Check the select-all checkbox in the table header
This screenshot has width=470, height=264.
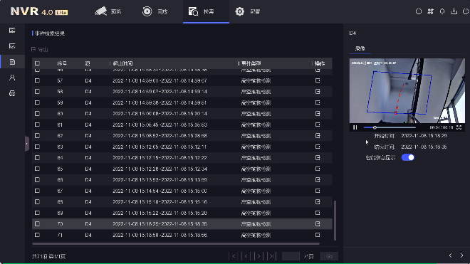[37, 63]
